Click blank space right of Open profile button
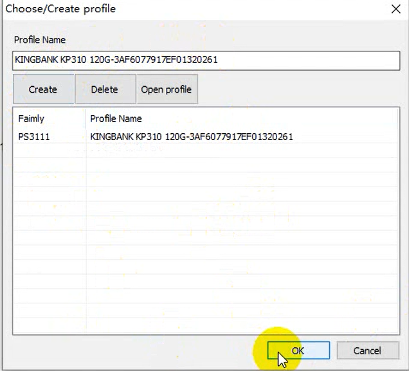 [x=296, y=89]
